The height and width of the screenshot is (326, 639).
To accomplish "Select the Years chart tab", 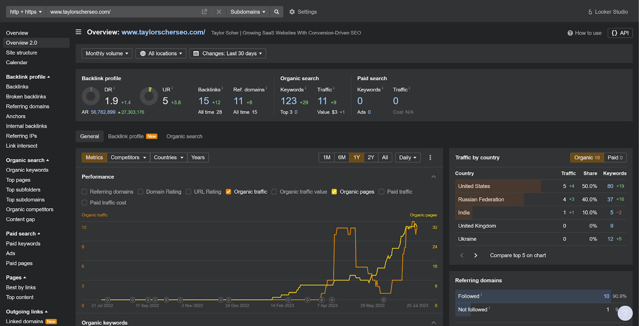I will click(198, 157).
